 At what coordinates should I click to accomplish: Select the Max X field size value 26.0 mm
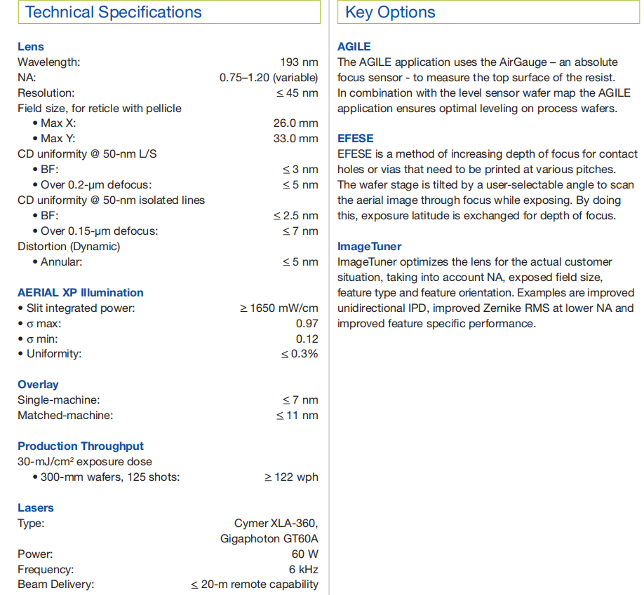click(x=295, y=123)
